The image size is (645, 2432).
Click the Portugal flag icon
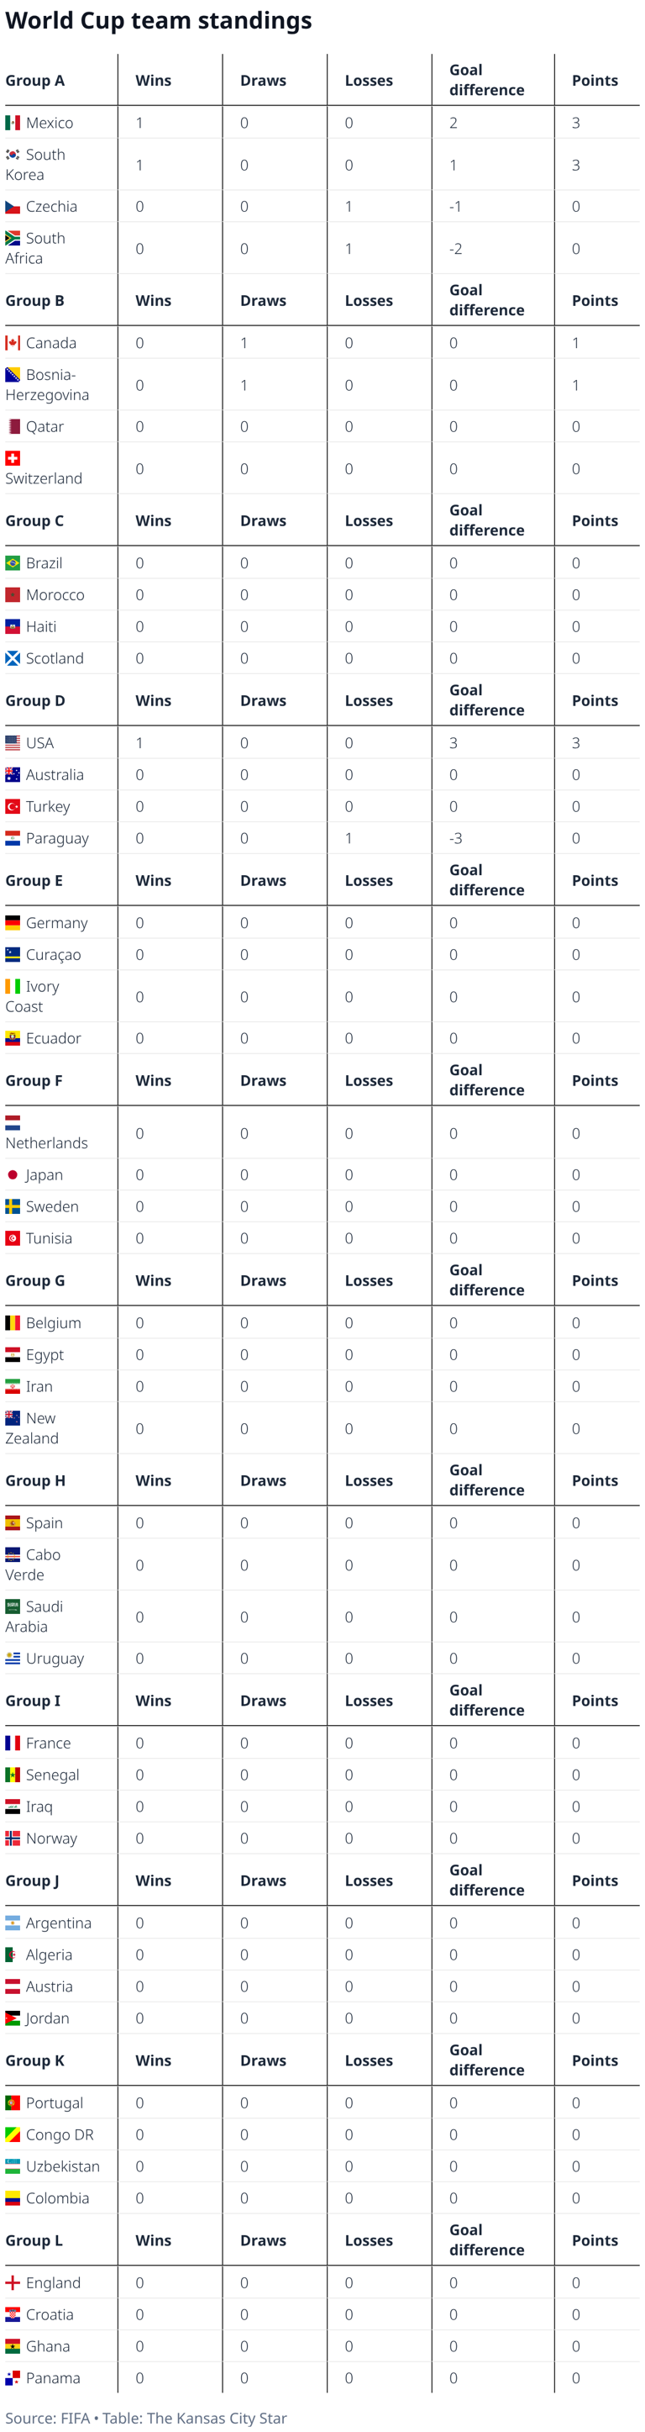[x=13, y=2102]
